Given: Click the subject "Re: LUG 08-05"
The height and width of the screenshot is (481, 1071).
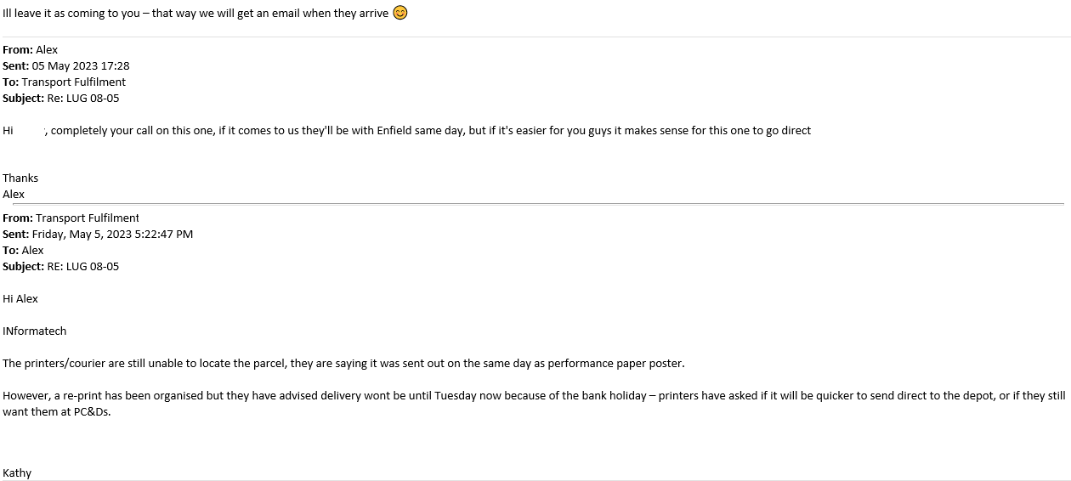Looking at the screenshot, I should [83, 98].
